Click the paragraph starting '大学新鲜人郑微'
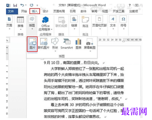152x120 pixels. click(87, 69)
